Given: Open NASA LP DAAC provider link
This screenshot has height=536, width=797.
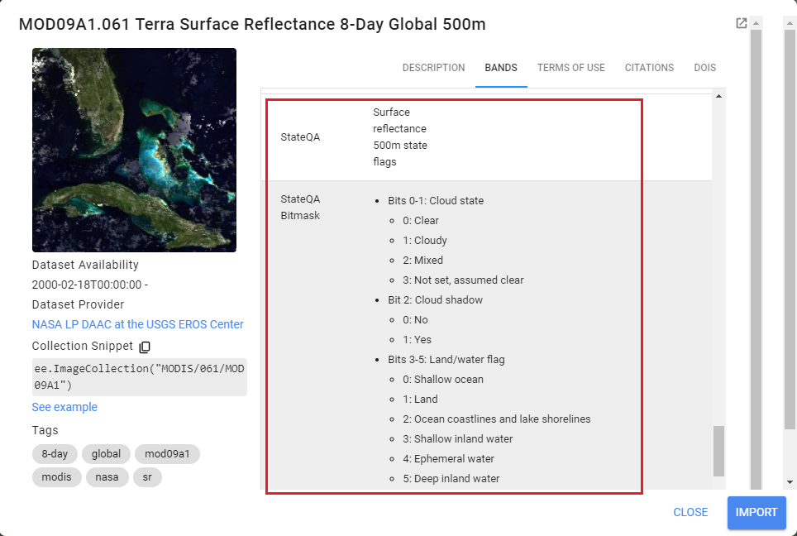Looking at the screenshot, I should pos(137,324).
